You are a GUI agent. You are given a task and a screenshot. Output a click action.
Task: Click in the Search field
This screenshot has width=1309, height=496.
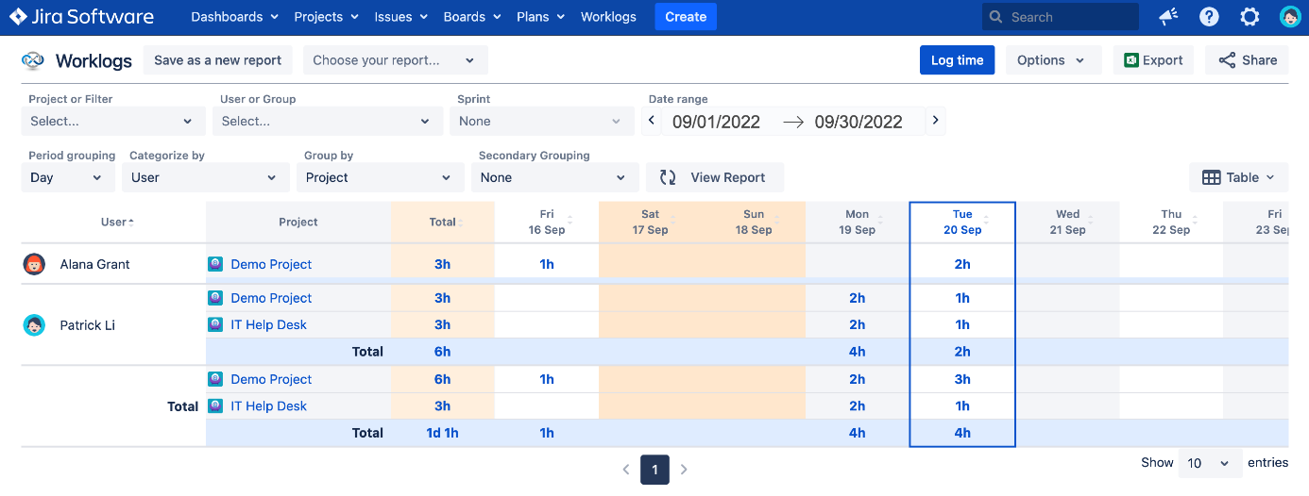pyautogui.click(x=1061, y=17)
